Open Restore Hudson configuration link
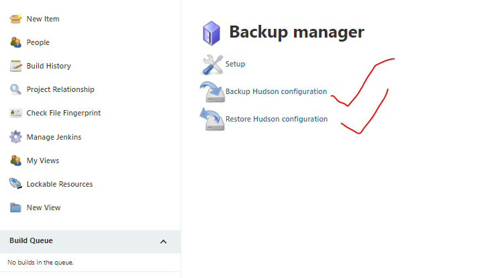This screenshot has width=496, height=278. click(277, 119)
